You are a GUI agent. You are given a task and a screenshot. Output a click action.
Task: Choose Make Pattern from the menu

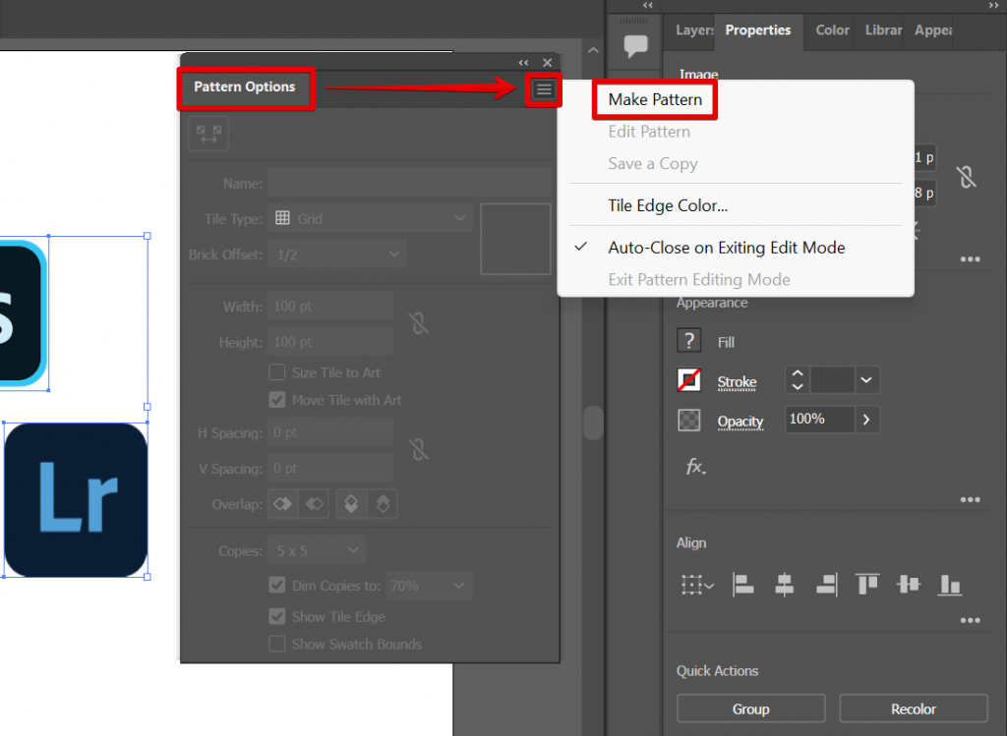pyautogui.click(x=654, y=99)
